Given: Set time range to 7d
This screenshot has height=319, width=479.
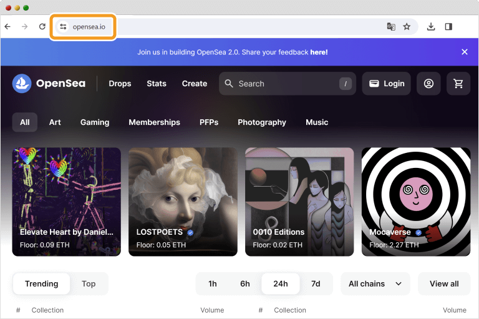Looking at the screenshot, I should click(316, 284).
